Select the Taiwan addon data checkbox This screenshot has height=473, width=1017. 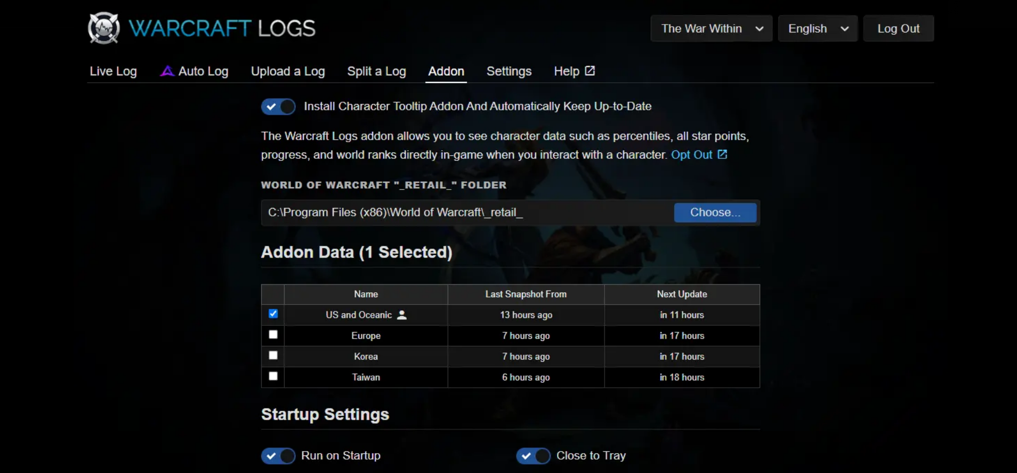[273, 376]
